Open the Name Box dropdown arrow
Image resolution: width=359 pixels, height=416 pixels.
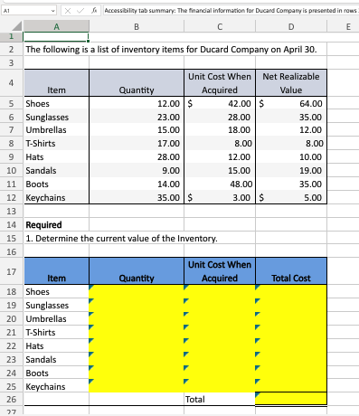click(53, 11)
